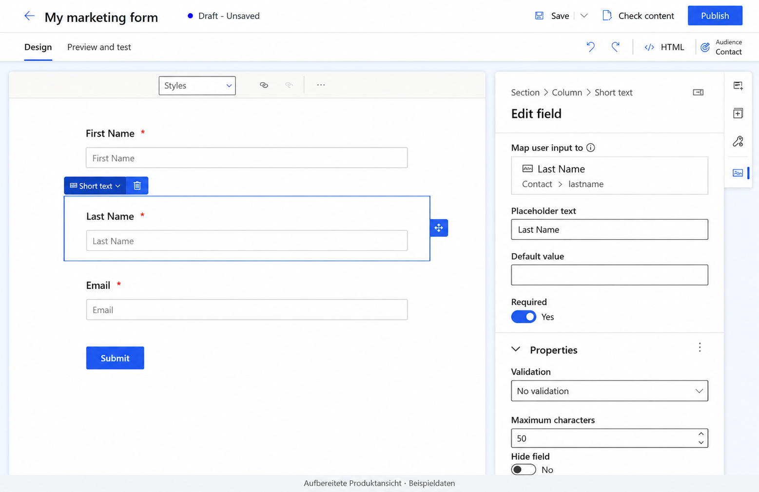Switch to the Preview and test tab
Screen dimensions: 759x492
click(x=99, y=47)
